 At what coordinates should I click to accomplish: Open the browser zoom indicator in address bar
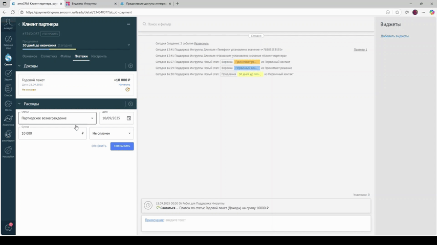388,12
